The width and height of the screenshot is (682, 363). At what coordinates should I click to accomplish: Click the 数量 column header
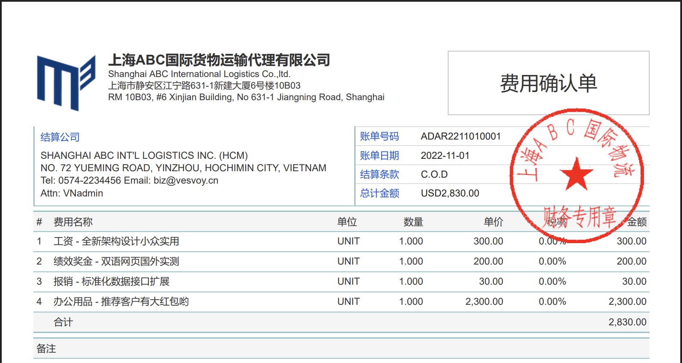pos(413,222)
